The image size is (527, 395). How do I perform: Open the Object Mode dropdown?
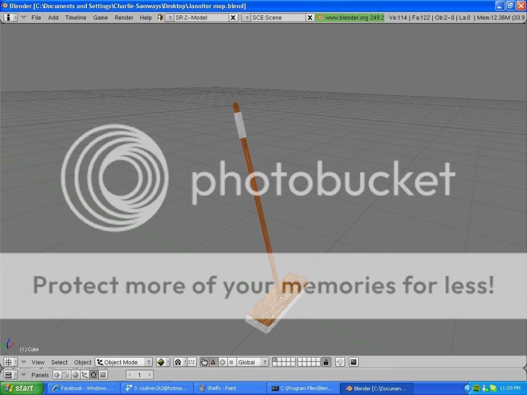[124, 362]
